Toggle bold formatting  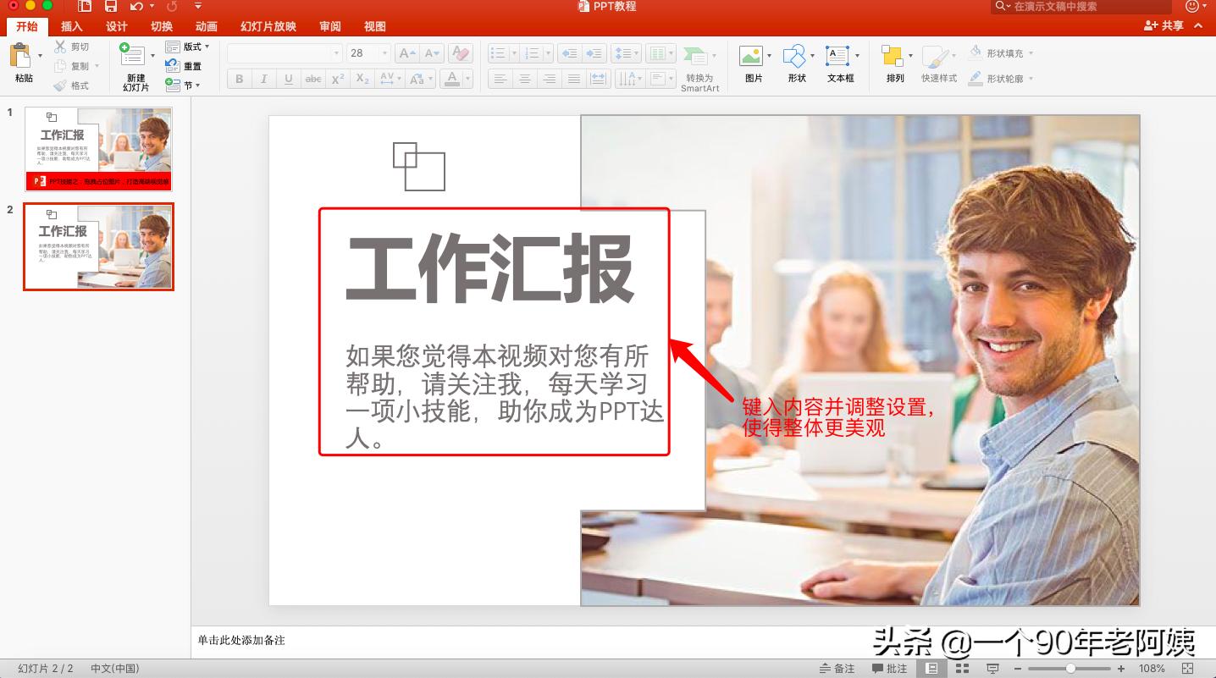pyautogui.click(x=239, y=78)
